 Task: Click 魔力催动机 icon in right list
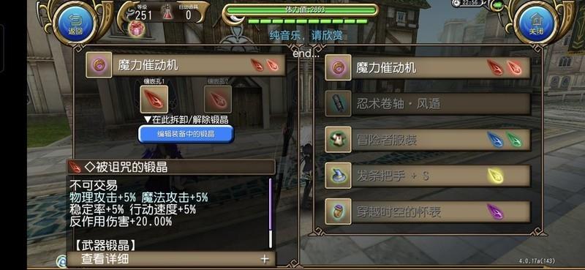point(338,67)
